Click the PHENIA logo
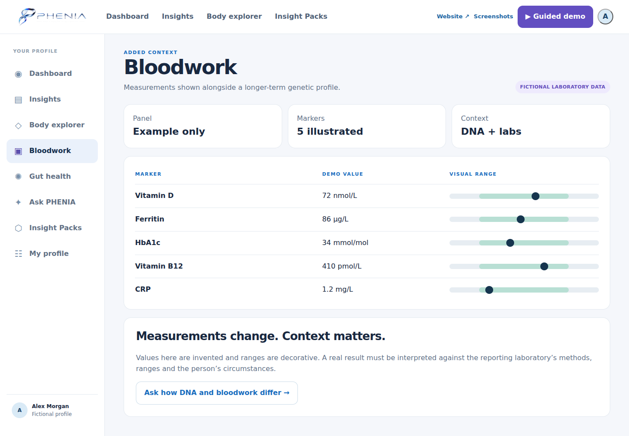The width and height of the screenshot is (629, 436). 52,17
